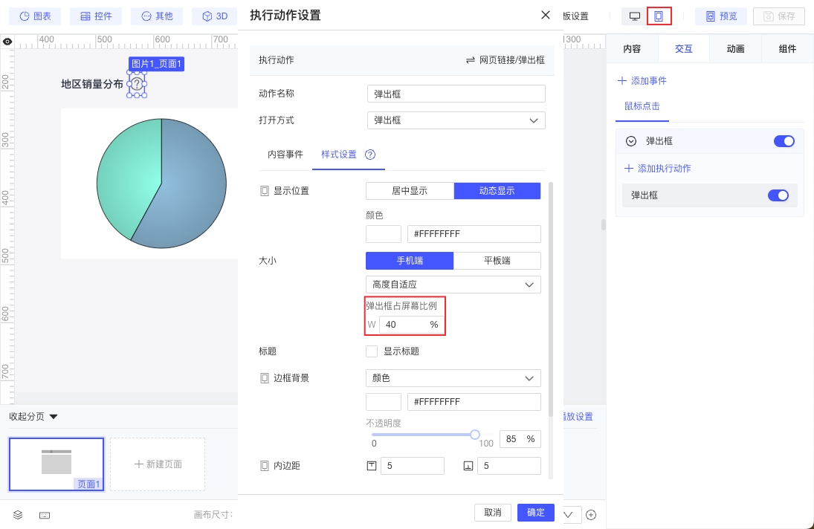Toggle the 弹出框 action switch off
The width and height of the screenshot is (814, 529).
[778, 195]
